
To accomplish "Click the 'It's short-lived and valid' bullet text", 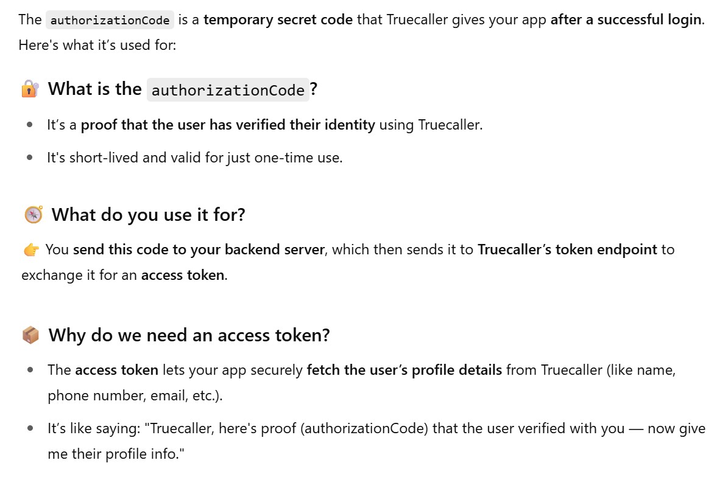I will point(195,158).
